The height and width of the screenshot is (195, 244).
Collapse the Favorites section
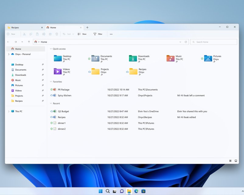pos(51,82)
